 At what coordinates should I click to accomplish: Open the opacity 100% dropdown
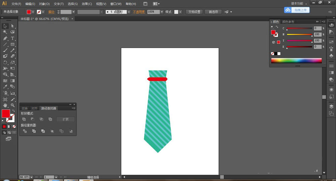162,12
